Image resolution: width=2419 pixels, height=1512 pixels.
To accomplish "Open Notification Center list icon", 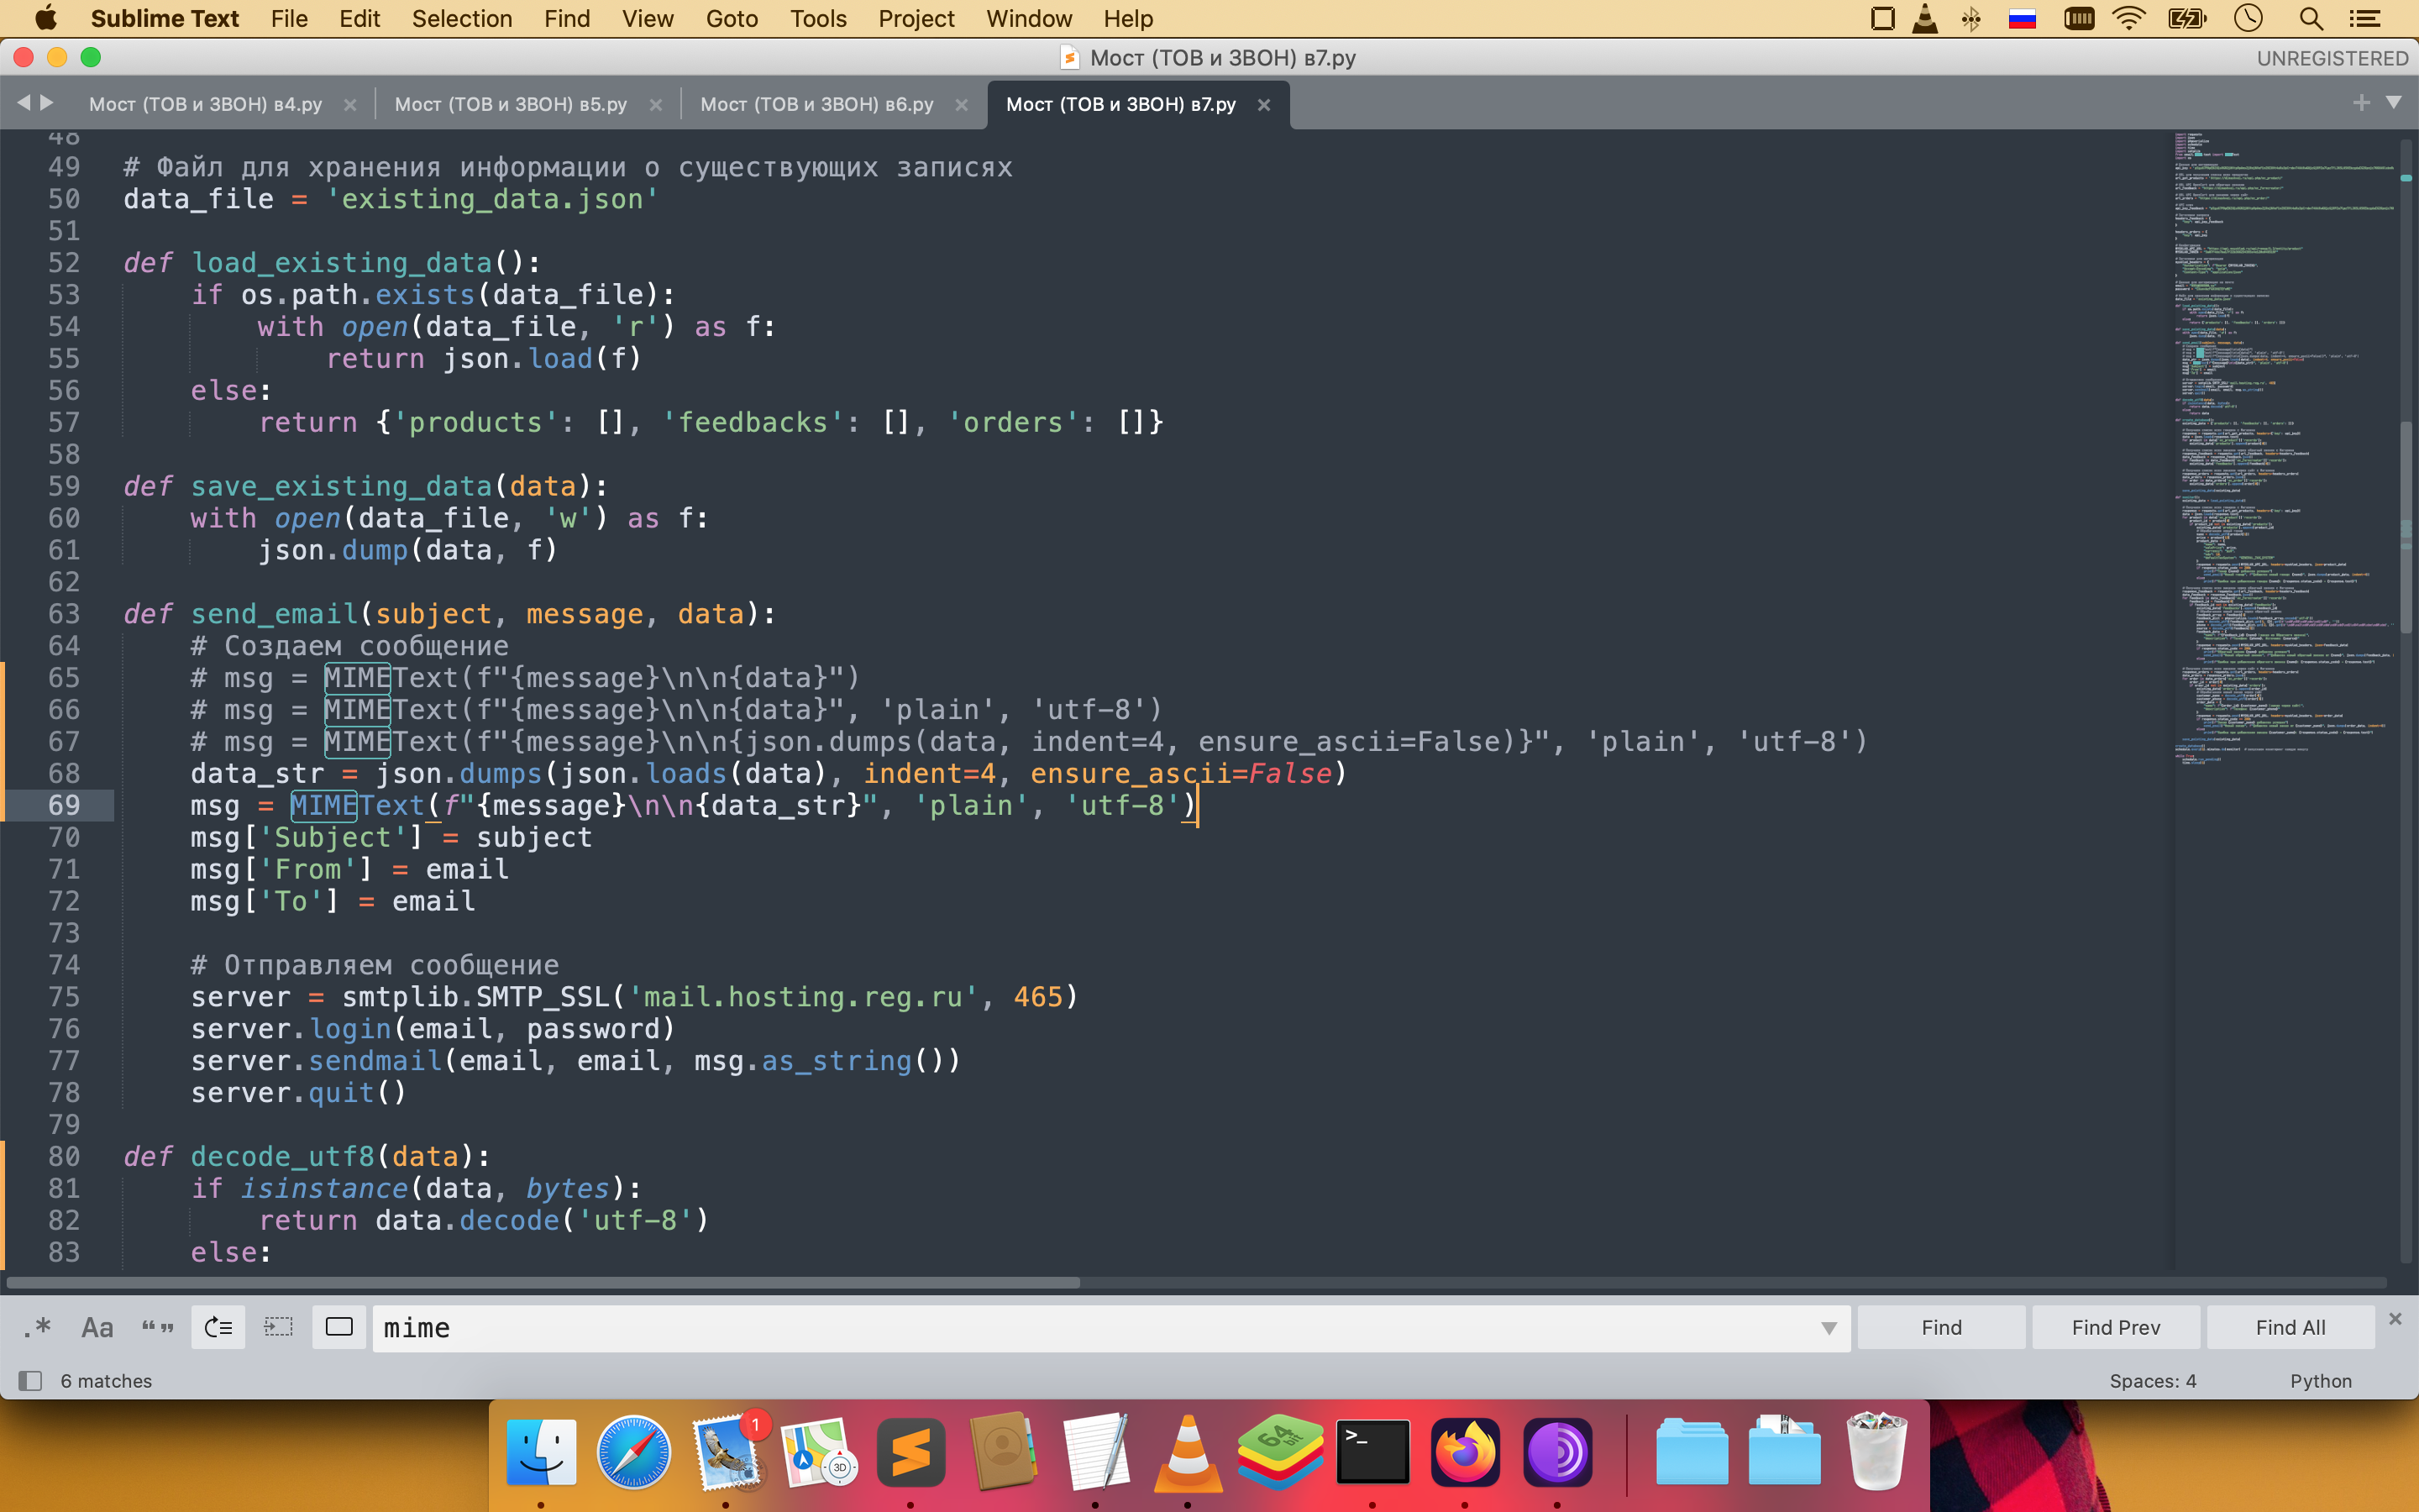I will (x=2364, y=19).
